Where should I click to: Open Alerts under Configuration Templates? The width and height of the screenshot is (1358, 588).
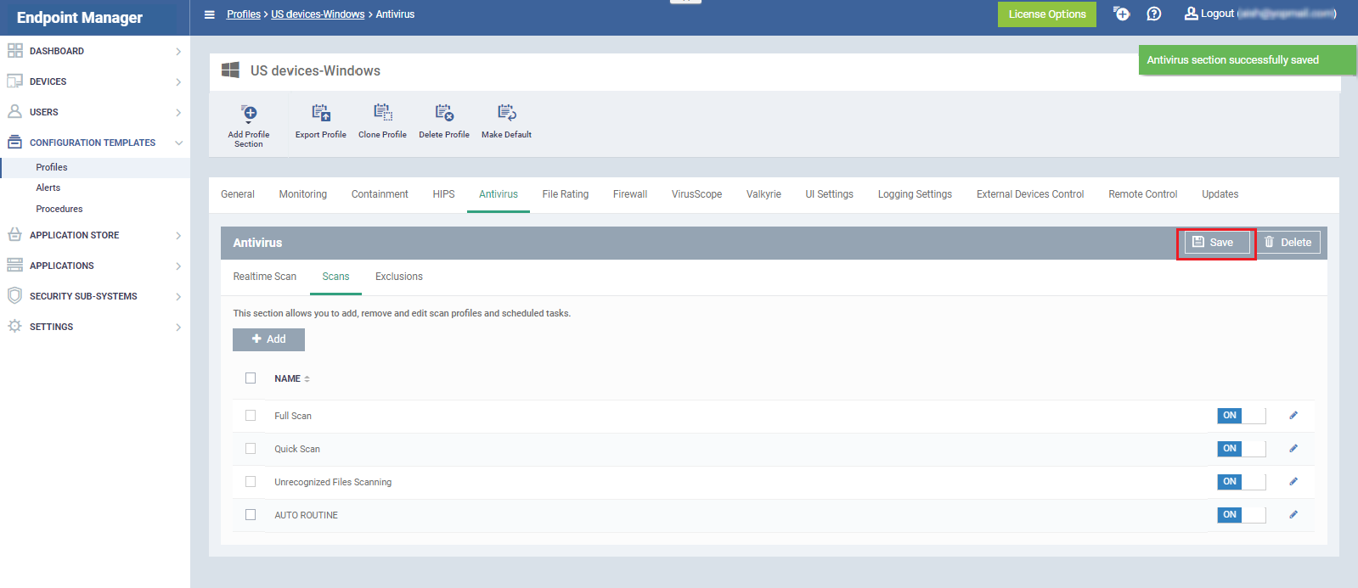48,188
